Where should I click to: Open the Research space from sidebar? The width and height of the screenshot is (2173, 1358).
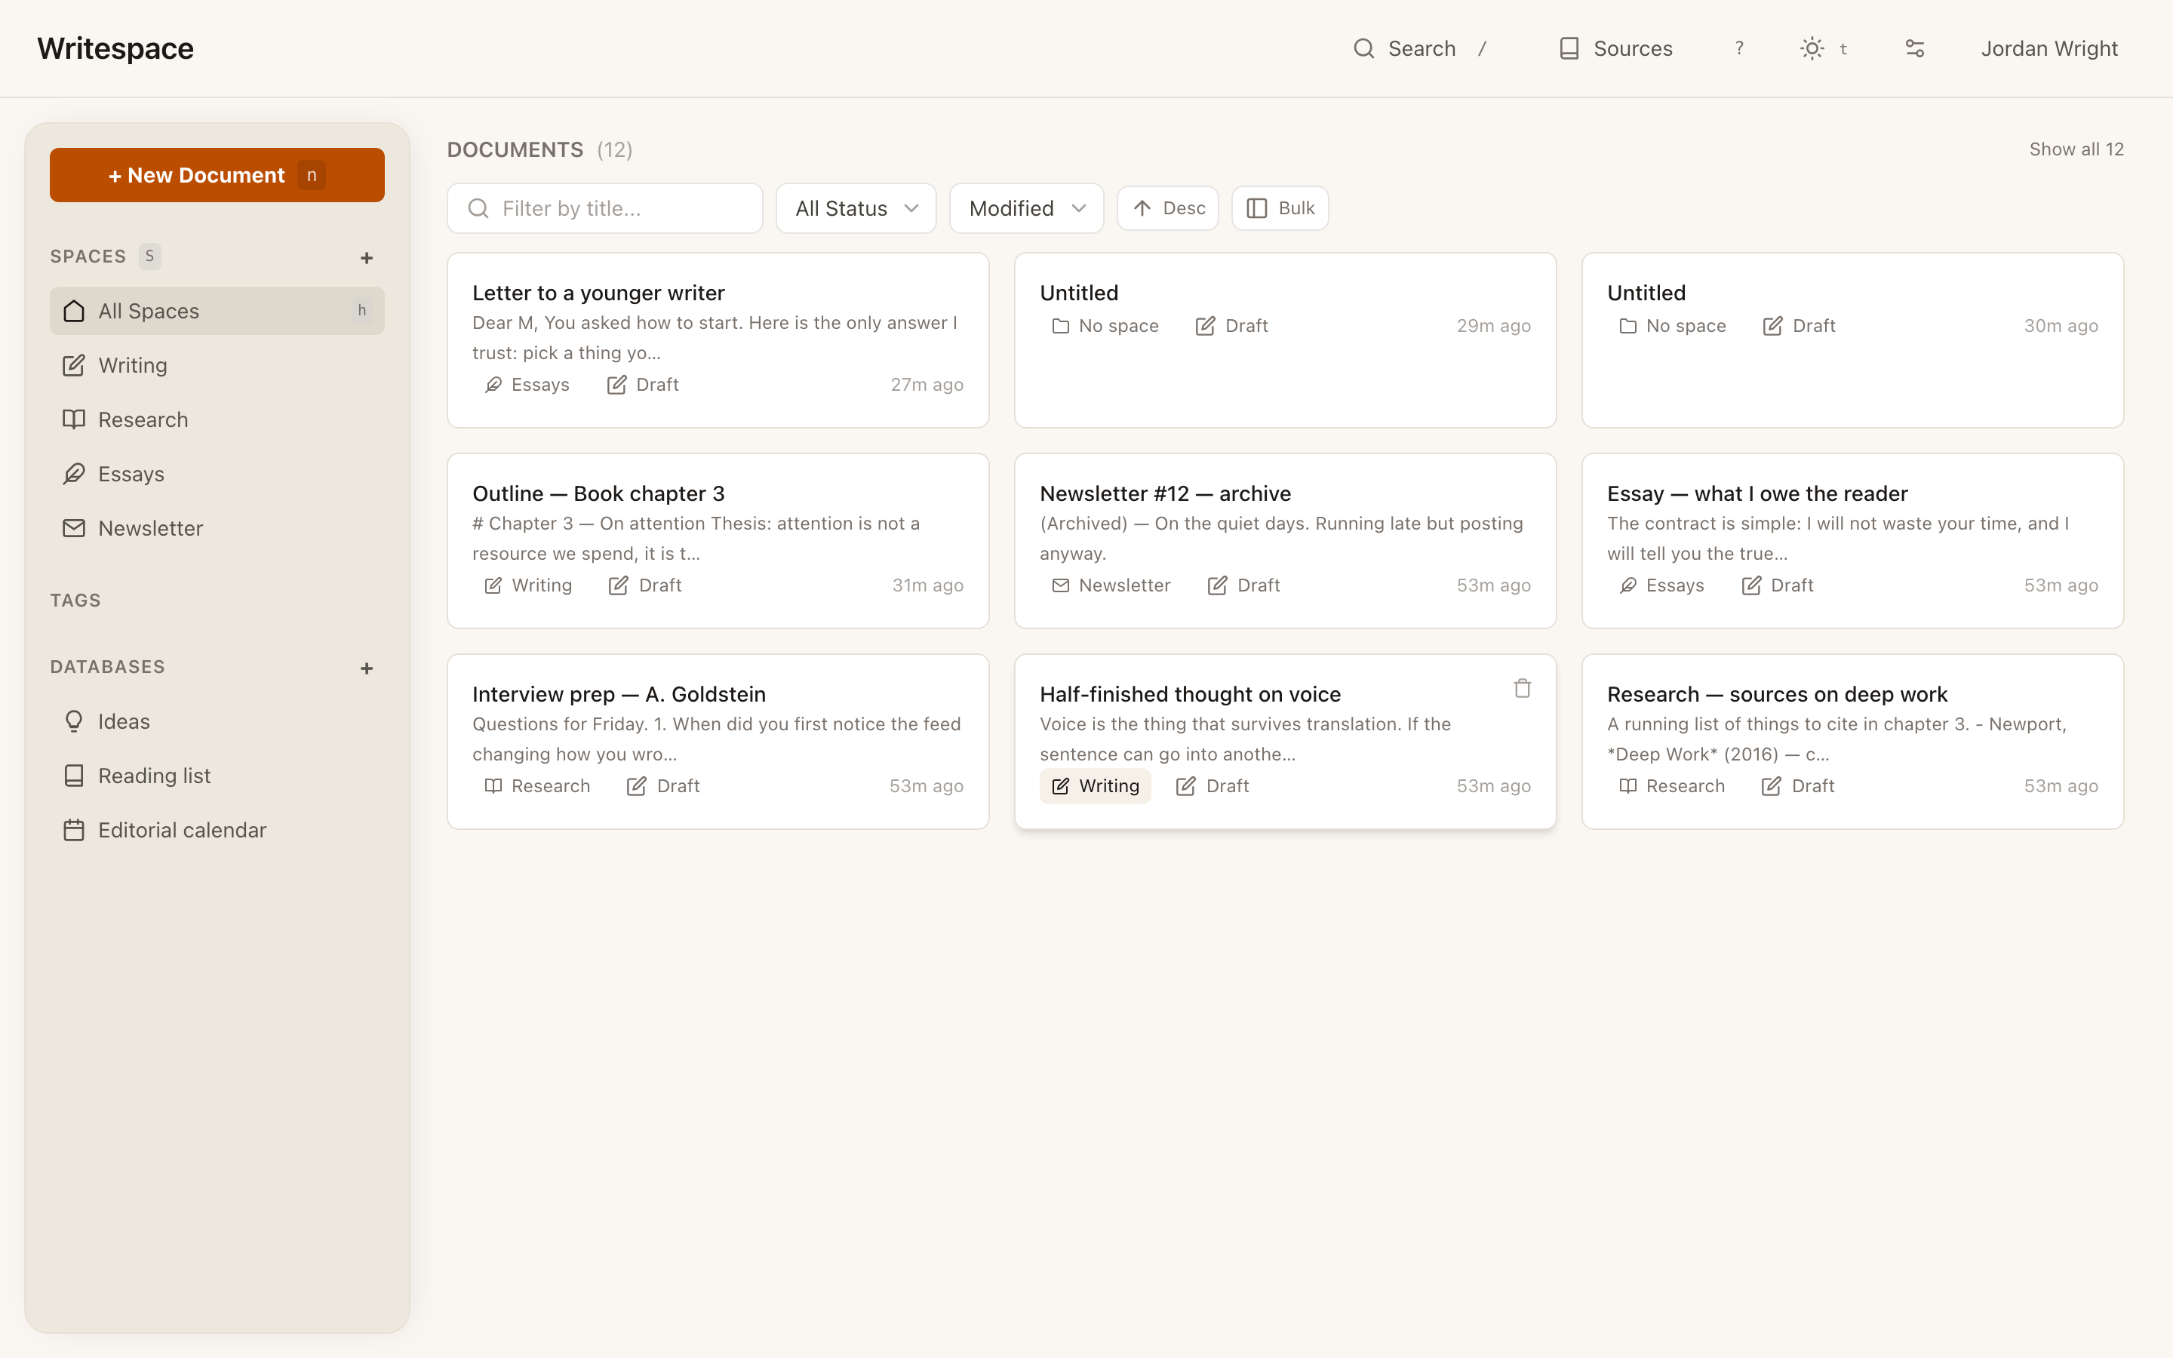(143, 419)
